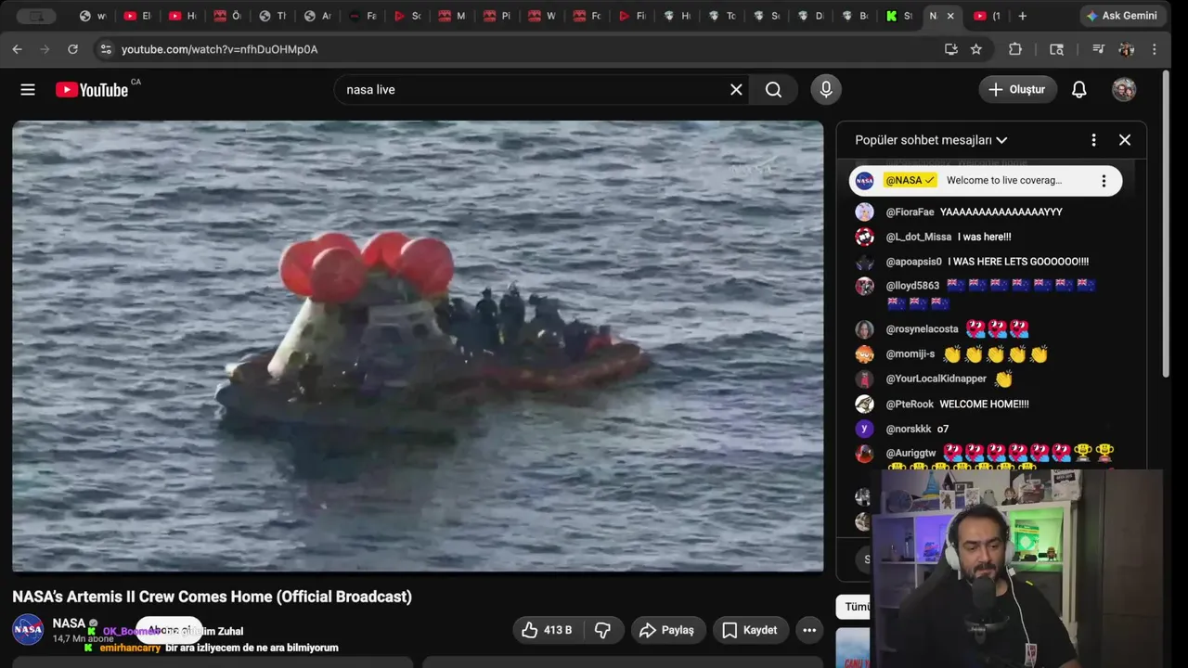Close the live chat panel
This screenshot has width=1188, height=668.
point(1125,140)
